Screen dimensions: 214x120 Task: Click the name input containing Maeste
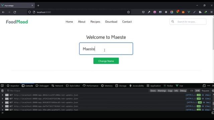click(x=106, y=49)
